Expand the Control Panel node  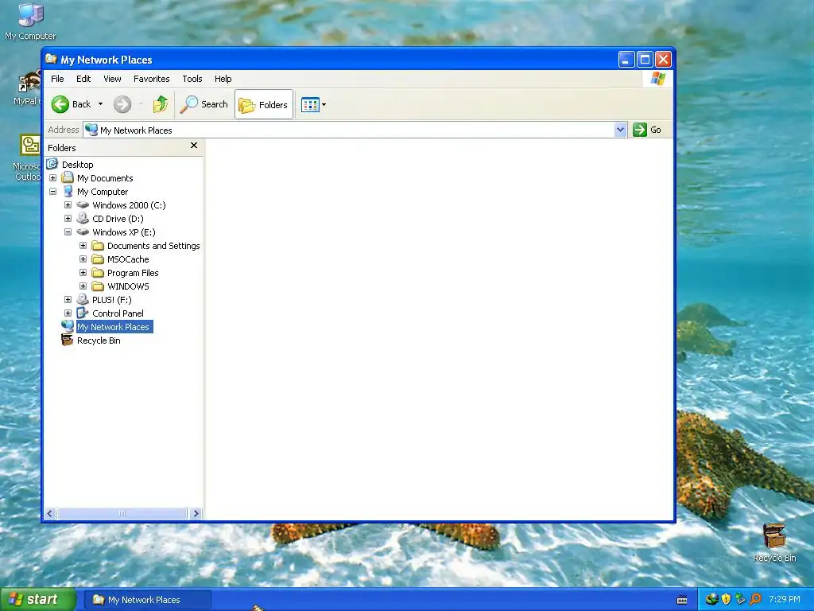(x=68, y=313)
